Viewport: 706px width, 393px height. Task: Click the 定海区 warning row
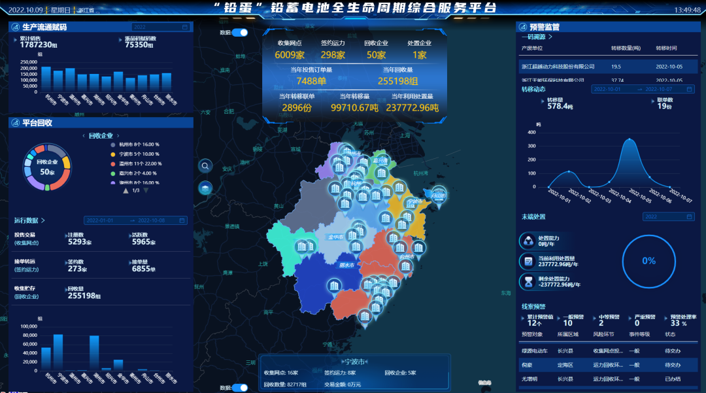(609, 365)
